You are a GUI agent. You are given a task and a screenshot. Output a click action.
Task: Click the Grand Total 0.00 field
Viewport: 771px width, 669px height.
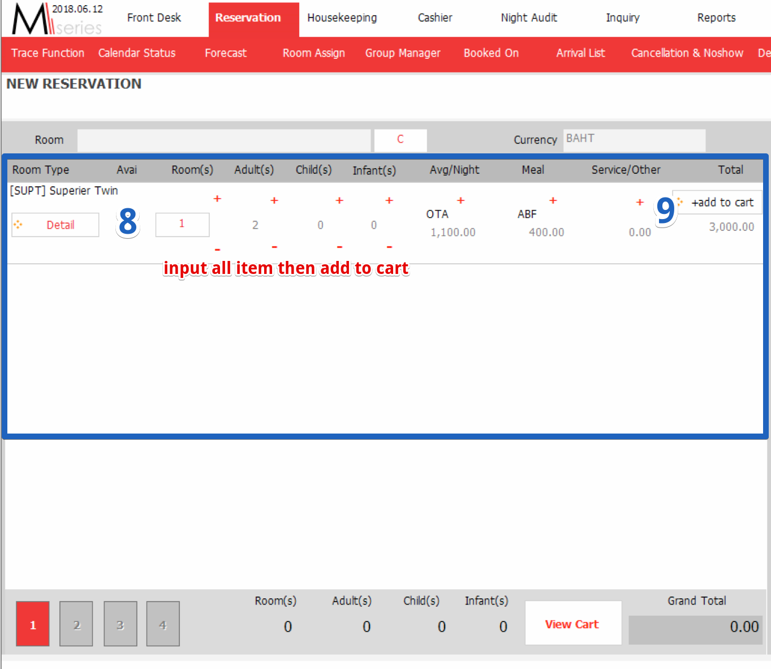pyautogui.click(x=695, y=630)
